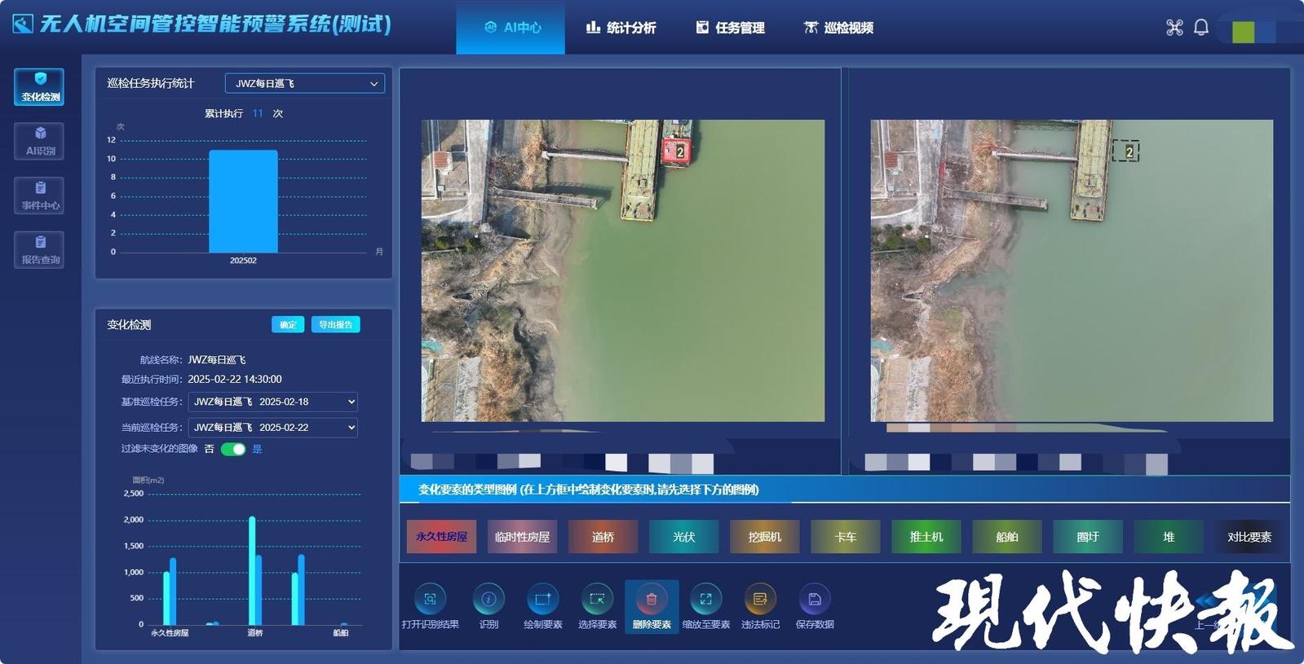1304x664 pixels.
Task: Switch to the 统计分析 tab
Action: (x=621, y=28)
